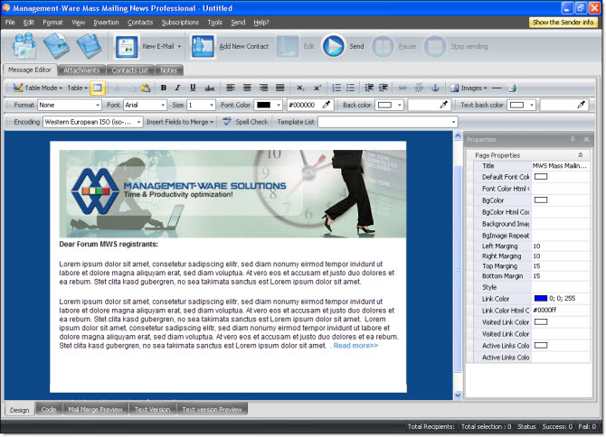Click the Send play button
This screenshot has width=606, height=437.
[x=333, y=45]
